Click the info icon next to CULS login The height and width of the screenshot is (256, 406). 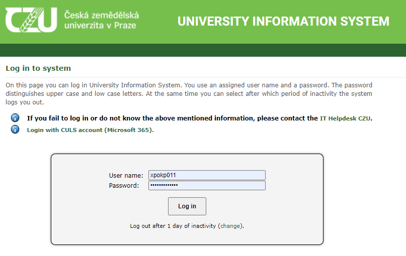(15, 130)
